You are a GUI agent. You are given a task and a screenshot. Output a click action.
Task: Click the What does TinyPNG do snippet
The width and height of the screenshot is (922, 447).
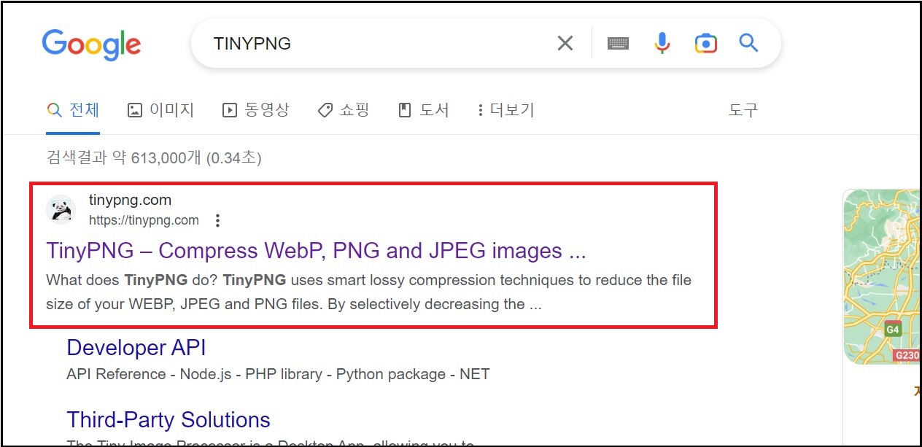pos(368,292)
